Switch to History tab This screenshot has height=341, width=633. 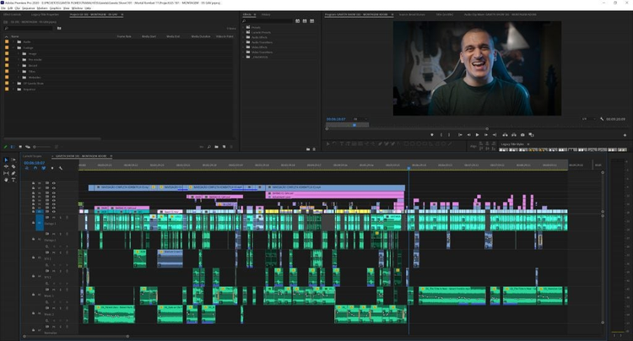coord(266,14)
